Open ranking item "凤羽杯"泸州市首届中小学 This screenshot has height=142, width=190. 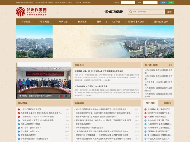[x=159, y=113]
